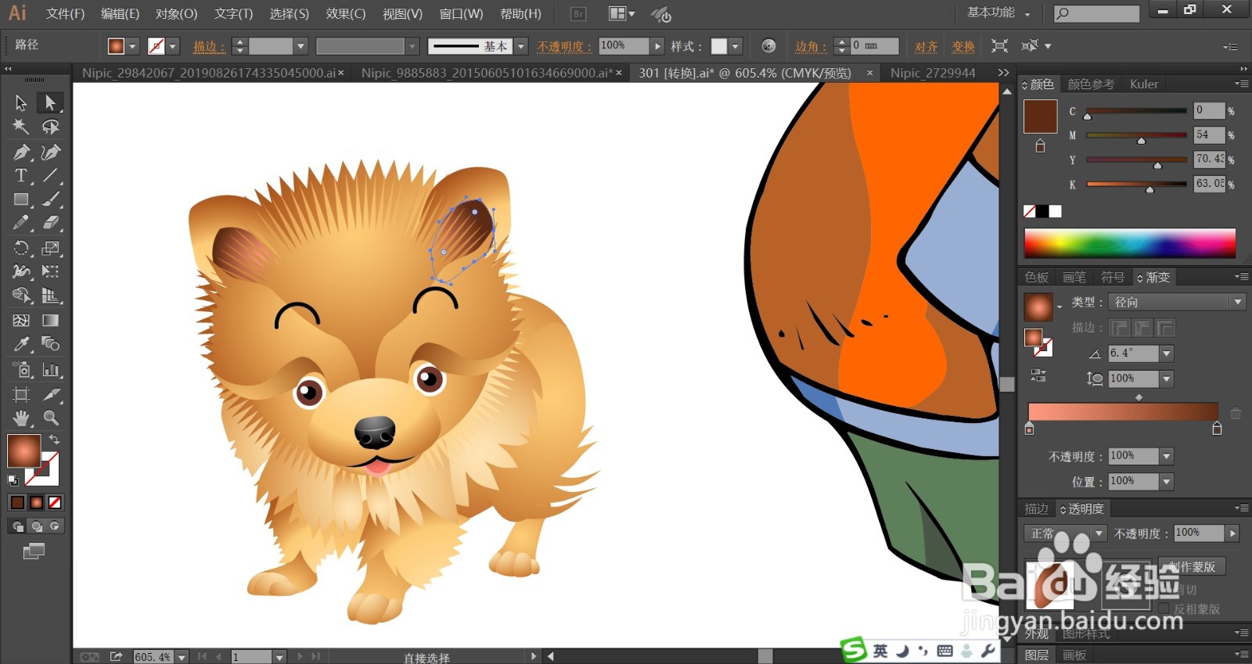Viewport: 1252px width, 664px height.
Task: Open the zoom level dropdown in status bar
Action: click(x=182, y=657)
